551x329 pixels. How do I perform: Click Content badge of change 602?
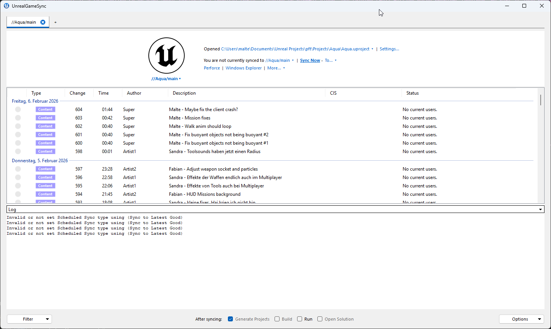coord(46,126)
